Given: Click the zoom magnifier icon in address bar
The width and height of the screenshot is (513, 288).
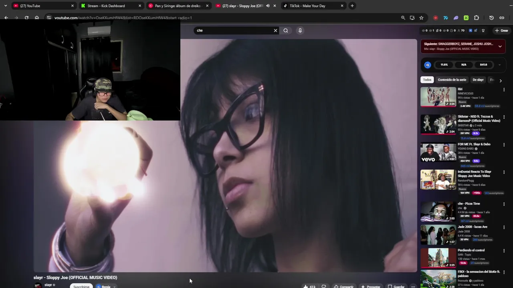Looking at the screenshot, I should tap(403, 18).
